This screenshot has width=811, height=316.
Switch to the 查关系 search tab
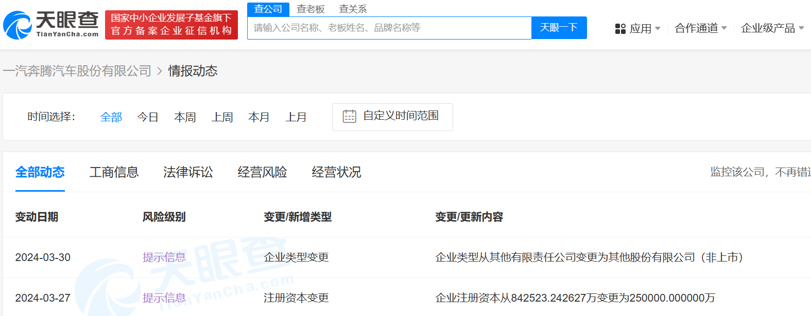pyautogui.click(x=353, y=9)
